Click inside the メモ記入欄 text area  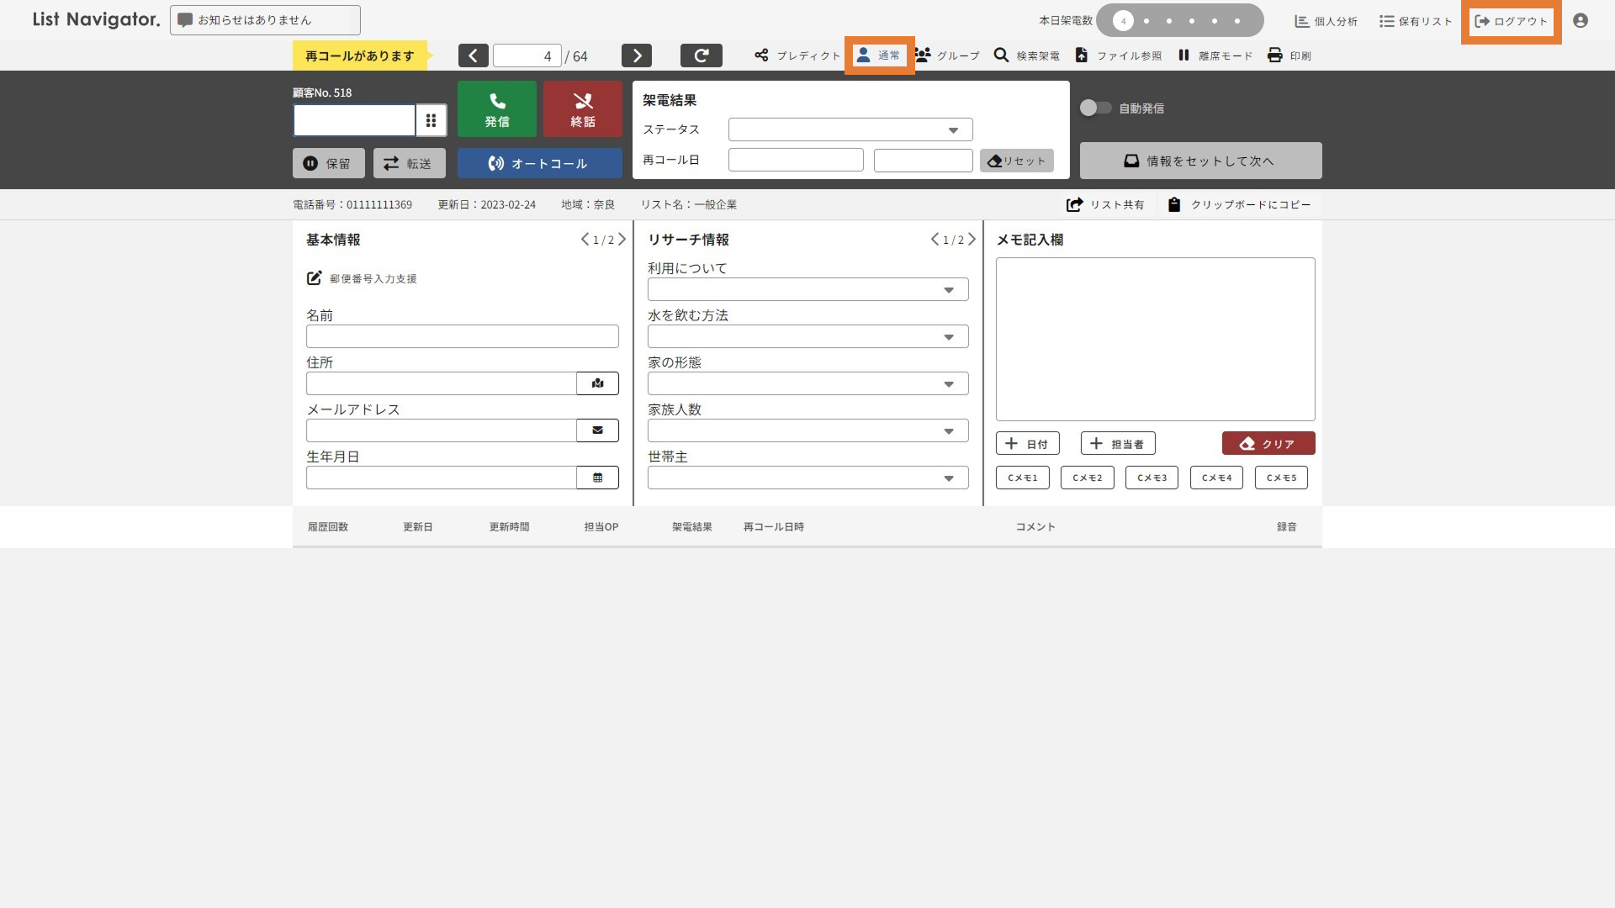coord(1155,339)
